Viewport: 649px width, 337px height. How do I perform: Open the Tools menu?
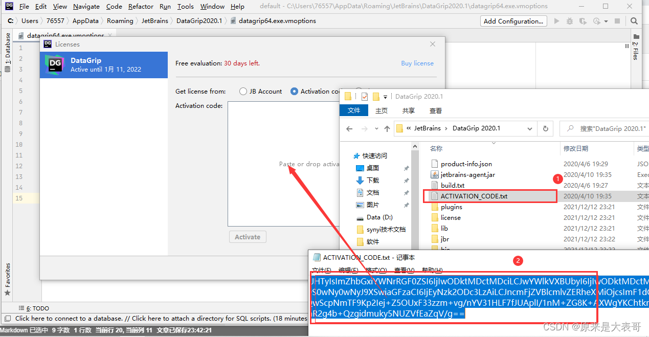point(186,7)
